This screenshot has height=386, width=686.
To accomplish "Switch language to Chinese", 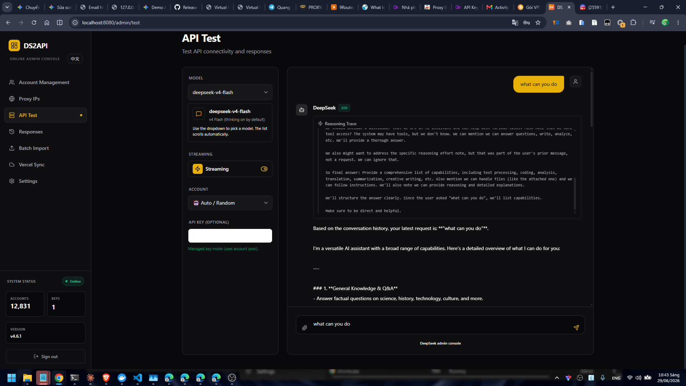I will (75, 59).
